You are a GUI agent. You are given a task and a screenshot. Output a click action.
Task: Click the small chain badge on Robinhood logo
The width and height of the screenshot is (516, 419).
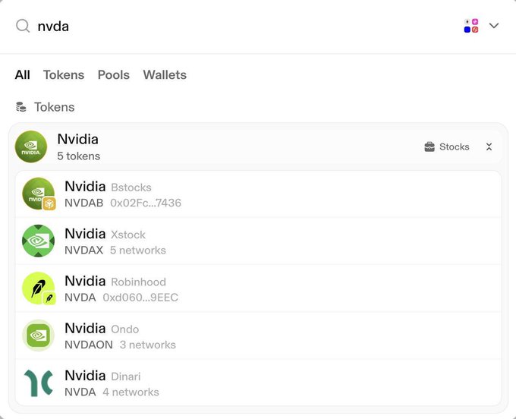49,298
